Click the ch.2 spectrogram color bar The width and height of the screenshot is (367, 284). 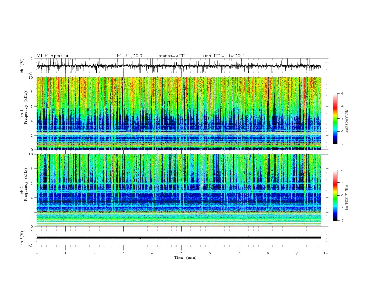pos(335,195)
